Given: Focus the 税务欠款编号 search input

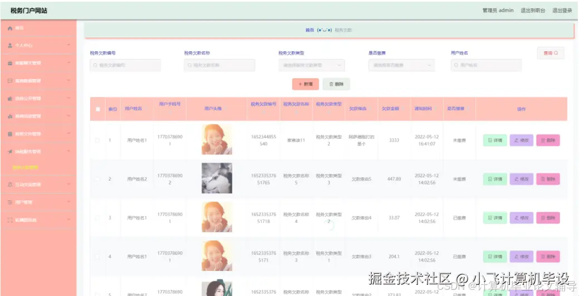Looking at the screenshot, I should (x=125, y=65).
